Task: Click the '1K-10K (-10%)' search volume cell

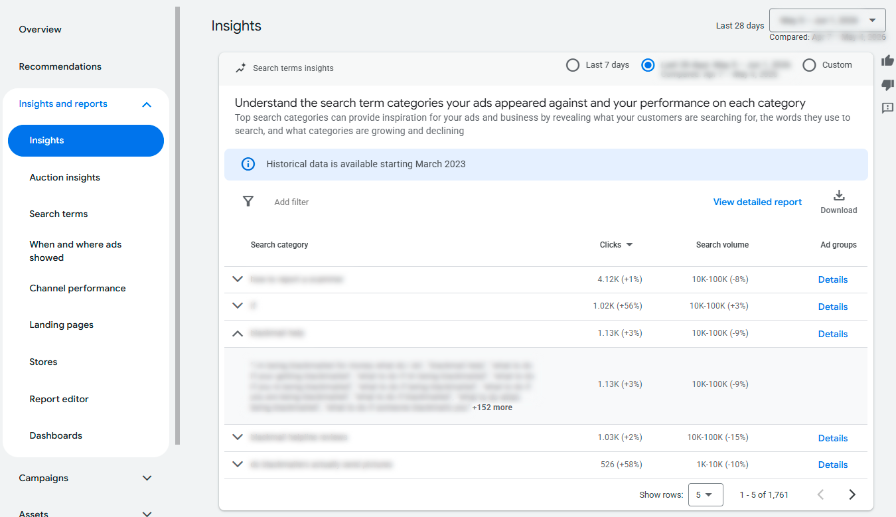Action: point(723,465)
